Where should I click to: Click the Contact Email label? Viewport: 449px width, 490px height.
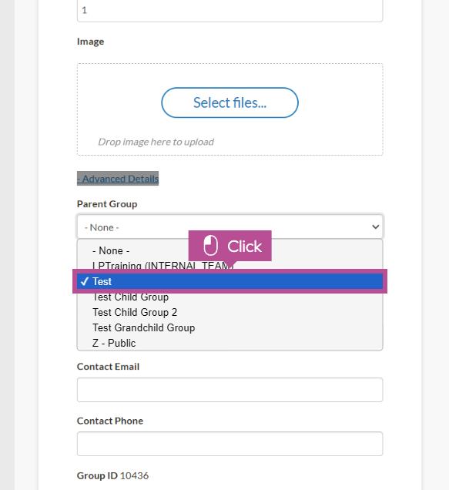pos(108,367)
